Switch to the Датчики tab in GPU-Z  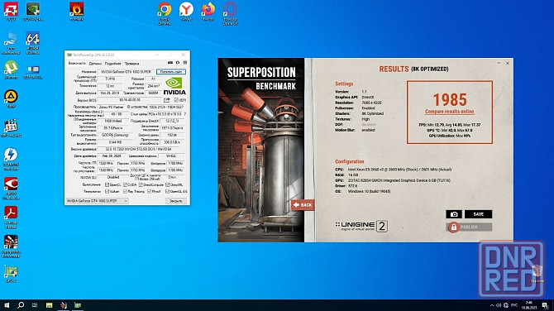click(95, 64)
